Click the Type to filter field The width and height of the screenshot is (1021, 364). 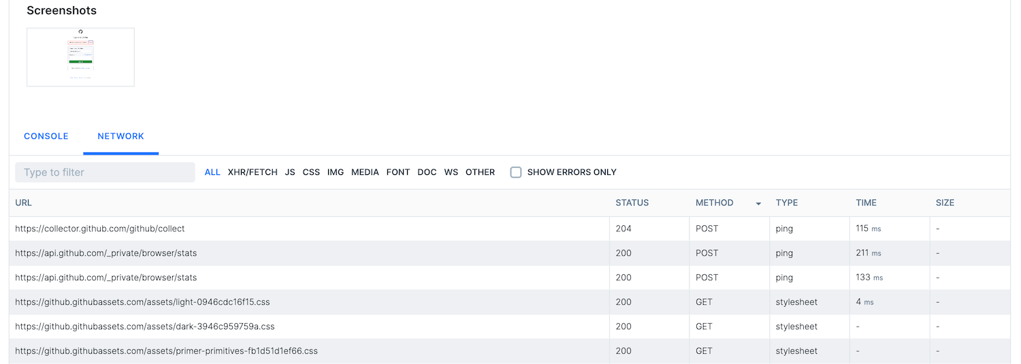(x=105, y=172)
